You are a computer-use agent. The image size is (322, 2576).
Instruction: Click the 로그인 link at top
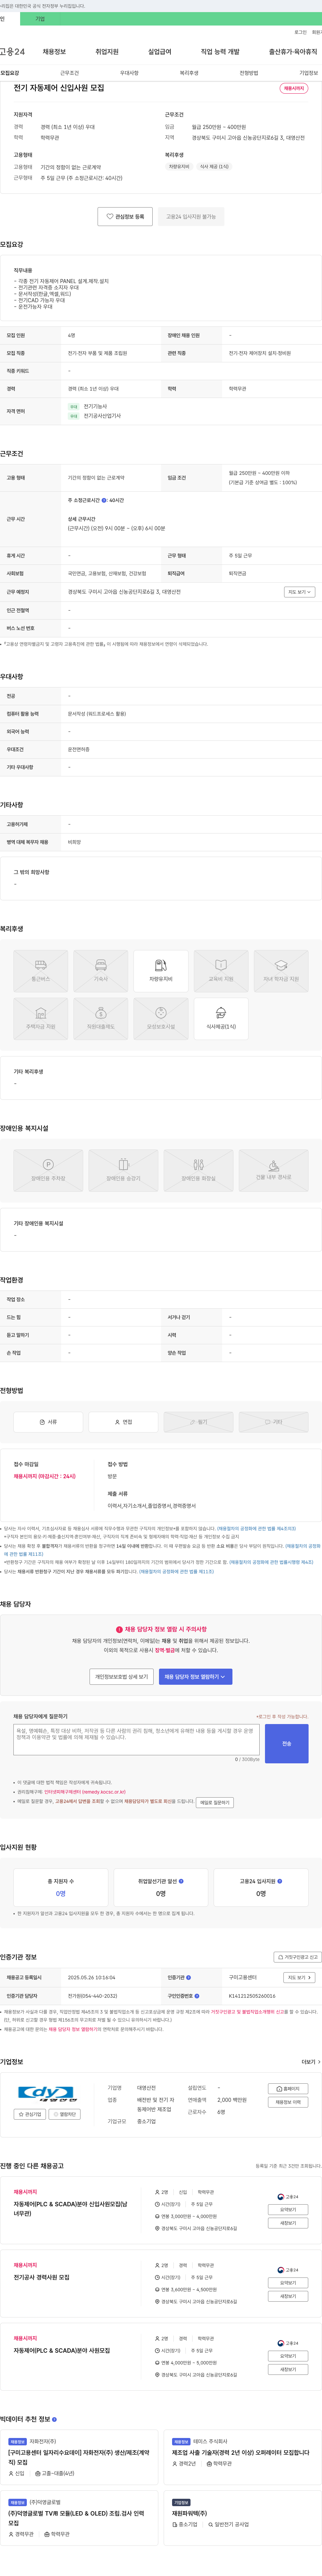[300, 32]
